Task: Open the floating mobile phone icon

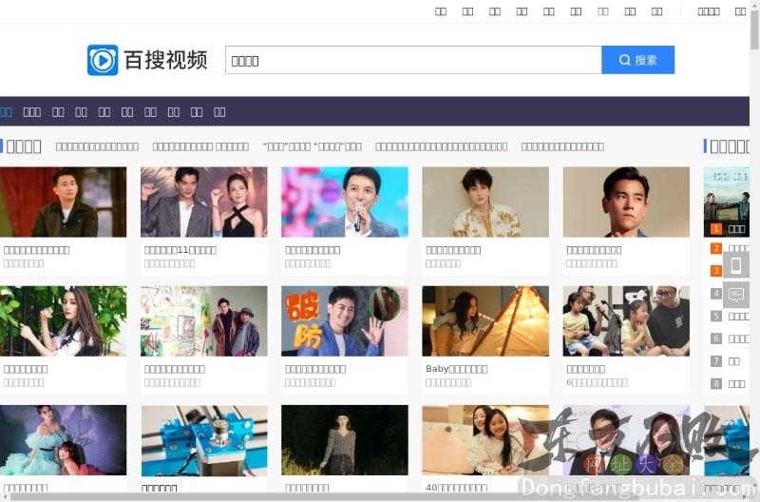Action: click(735, 265)
